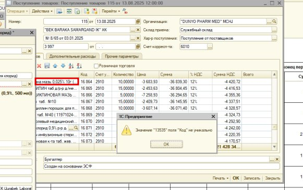Open the Дт/Кт posting results icon
The width and height of the screenshot is (303, 190).
coord(125,11)
